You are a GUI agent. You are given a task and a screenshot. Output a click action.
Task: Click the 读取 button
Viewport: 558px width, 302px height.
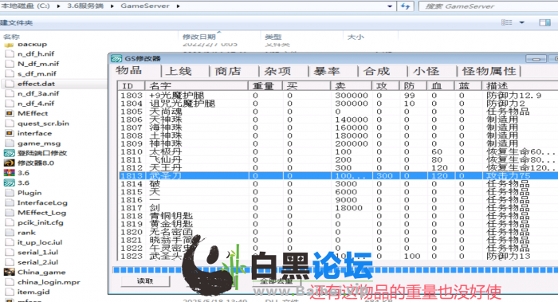(145, 281)
